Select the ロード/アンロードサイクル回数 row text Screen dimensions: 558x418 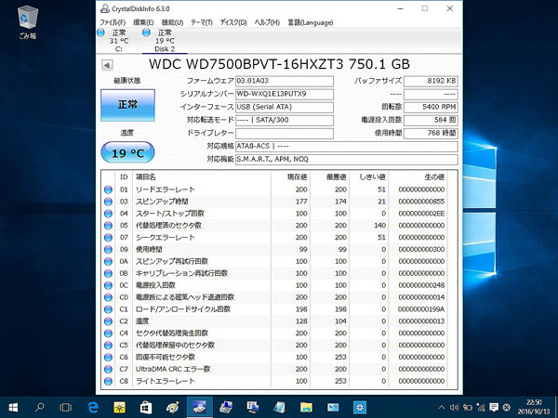tap(183, 309)
